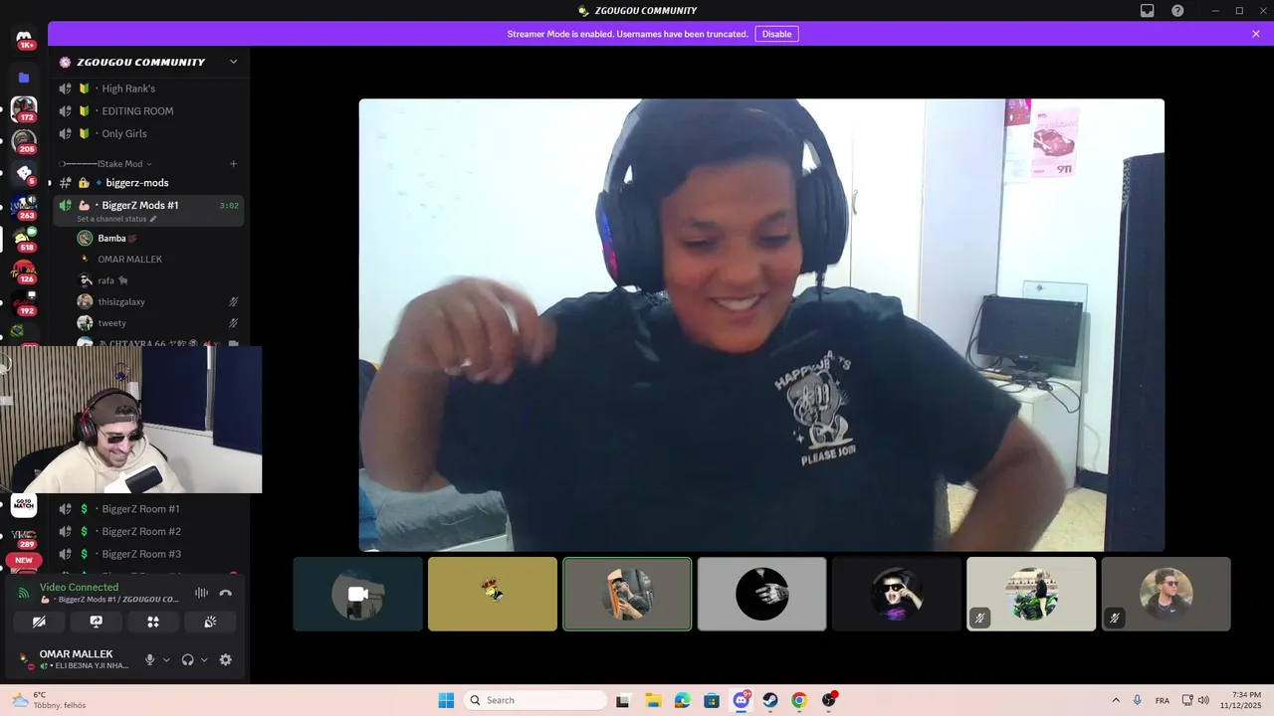Open server with 192 unread badge
This screenshot has height=716, width=1274.
[x=24, y=302]
